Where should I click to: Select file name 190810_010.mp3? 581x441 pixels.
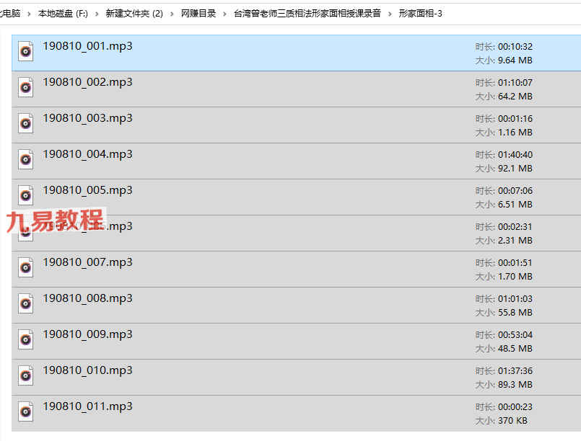[87, 370]
